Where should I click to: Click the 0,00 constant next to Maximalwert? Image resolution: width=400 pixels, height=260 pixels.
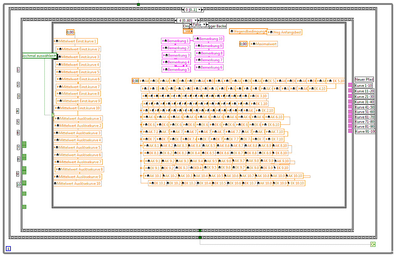point(243,44)
